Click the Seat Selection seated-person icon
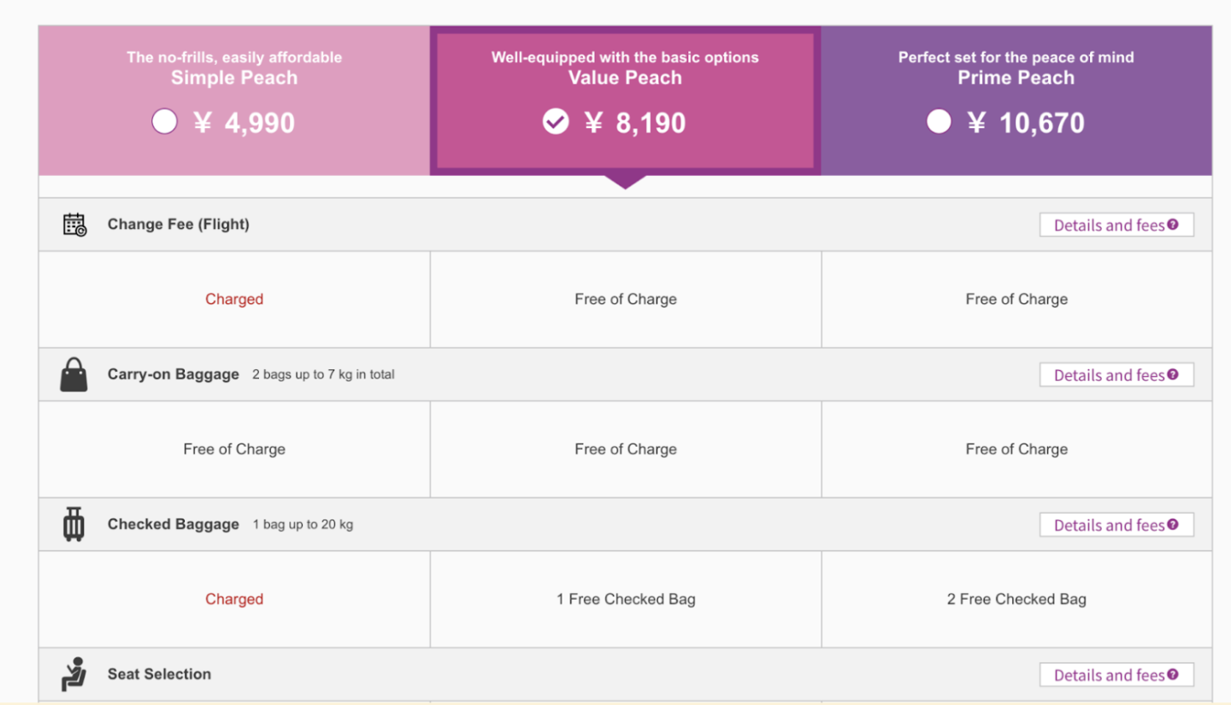 click(x=74, y=674)
